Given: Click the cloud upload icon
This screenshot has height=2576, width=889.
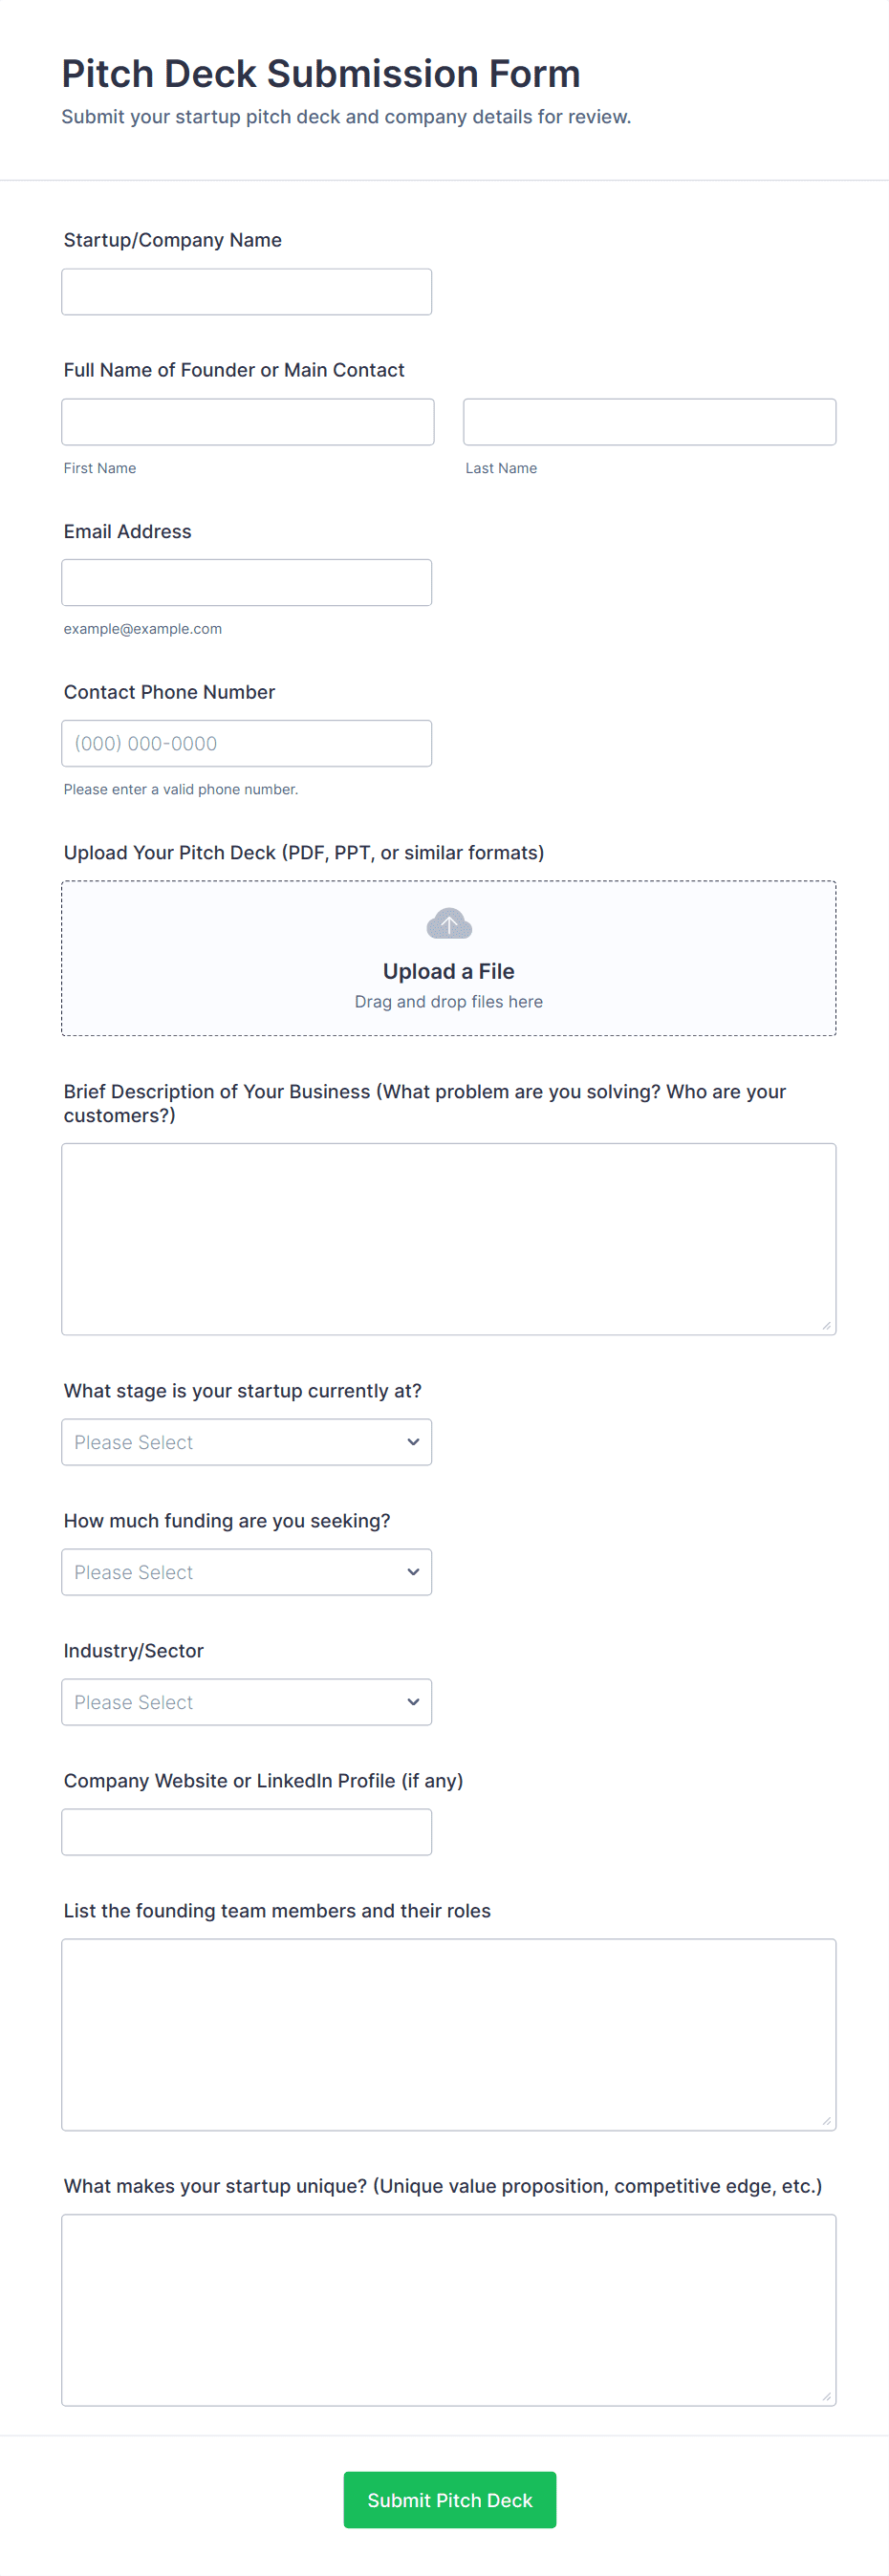Looking at the screenshot, I should click(x=449, y=924).
